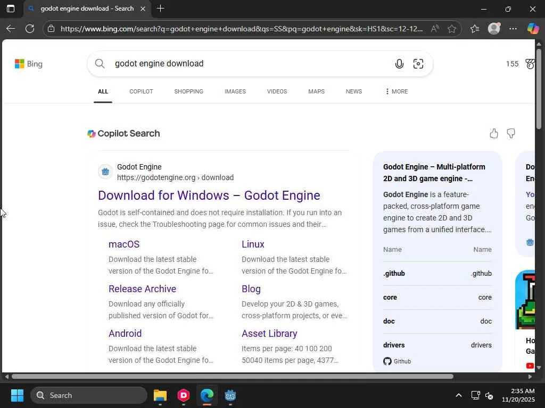Viewport: 545px width, 408px height.
Task: Open the Tab actions menu icon
Action: (10, 8)
